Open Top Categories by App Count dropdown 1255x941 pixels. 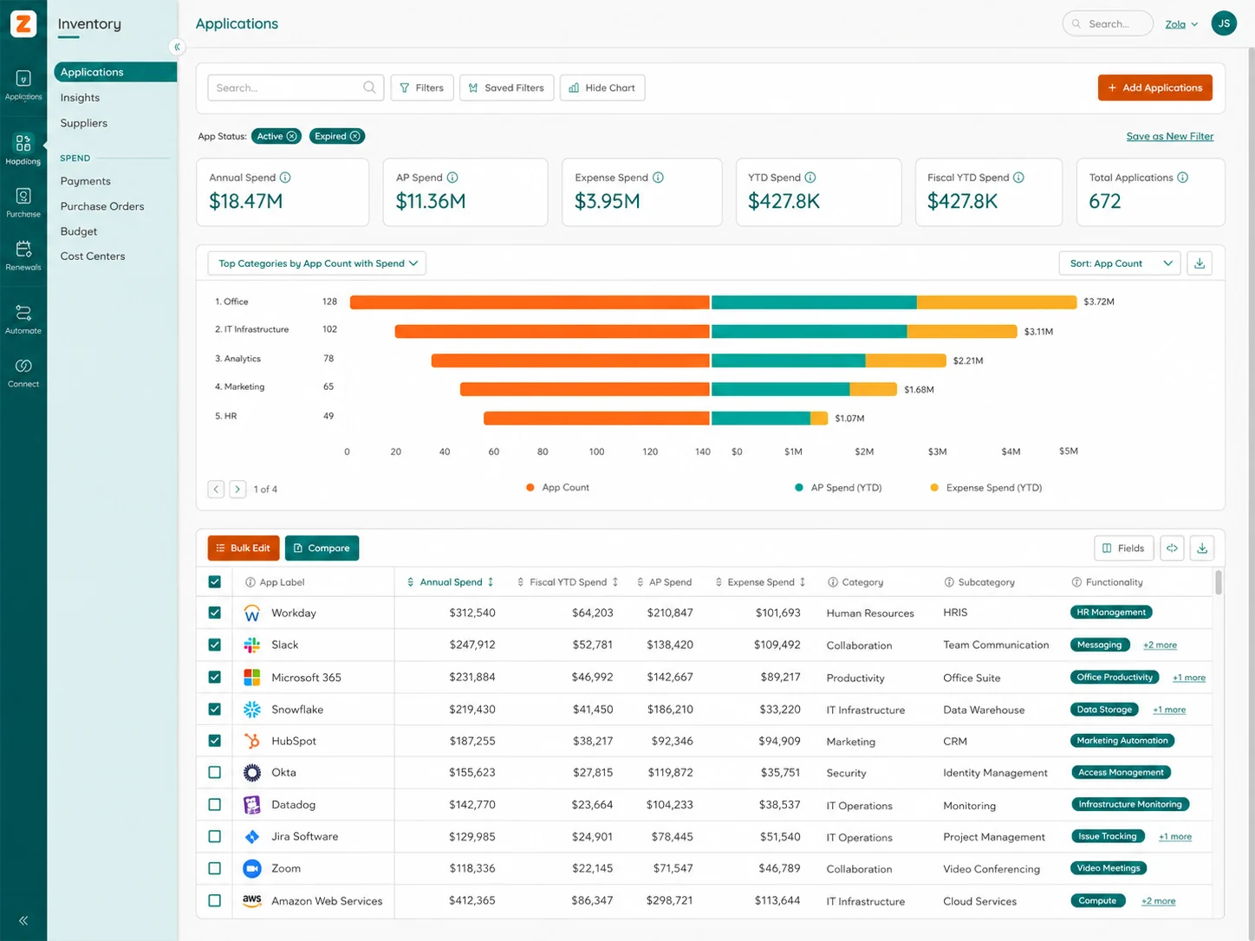pos(317,263)
